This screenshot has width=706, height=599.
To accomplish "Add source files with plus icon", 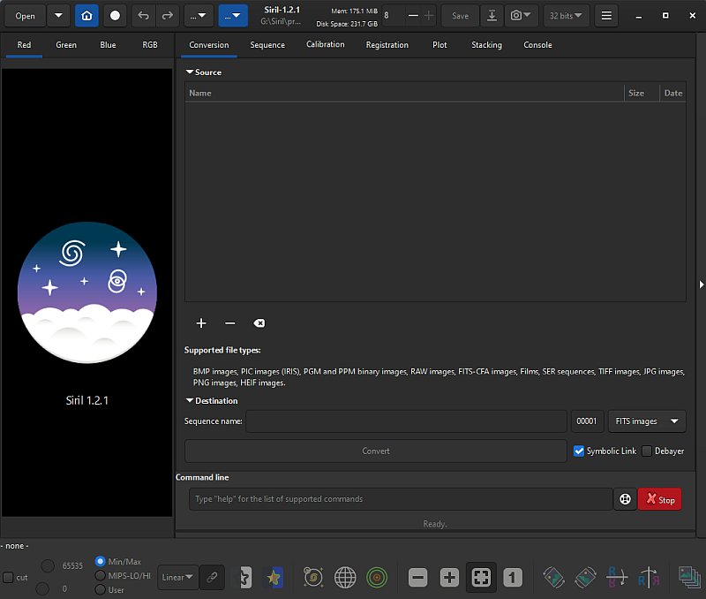I will click(x=201, y=323).
